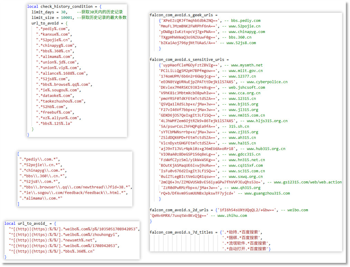This screenshot has width=350, height=267.
Task: Click the ".*bbs%.125%.la" pattern string
Action: [x=54, y=123]
